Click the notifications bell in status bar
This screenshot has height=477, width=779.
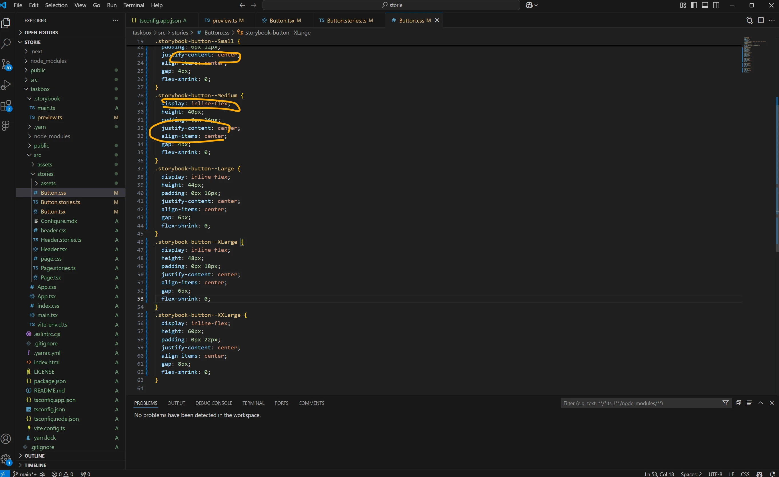(x=772, y=474)
